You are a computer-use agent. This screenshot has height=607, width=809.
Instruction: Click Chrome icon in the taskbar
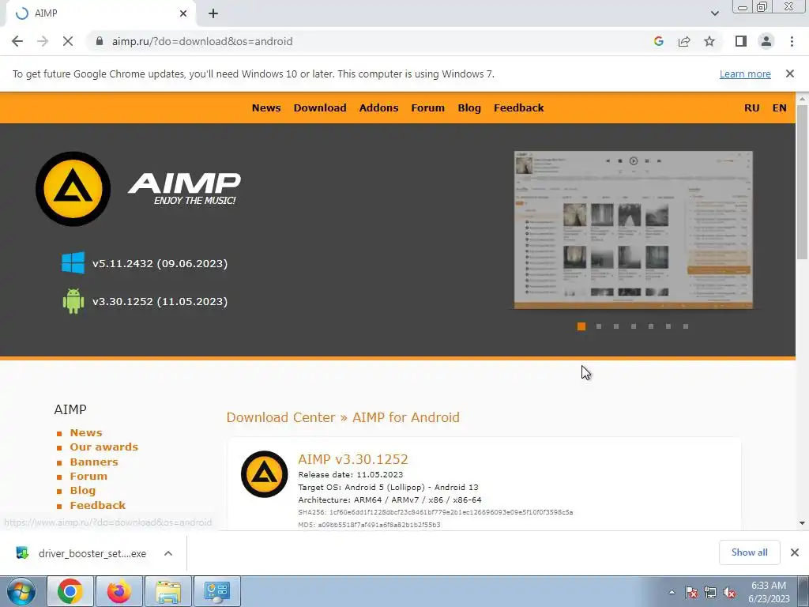[x=70, y=591]
